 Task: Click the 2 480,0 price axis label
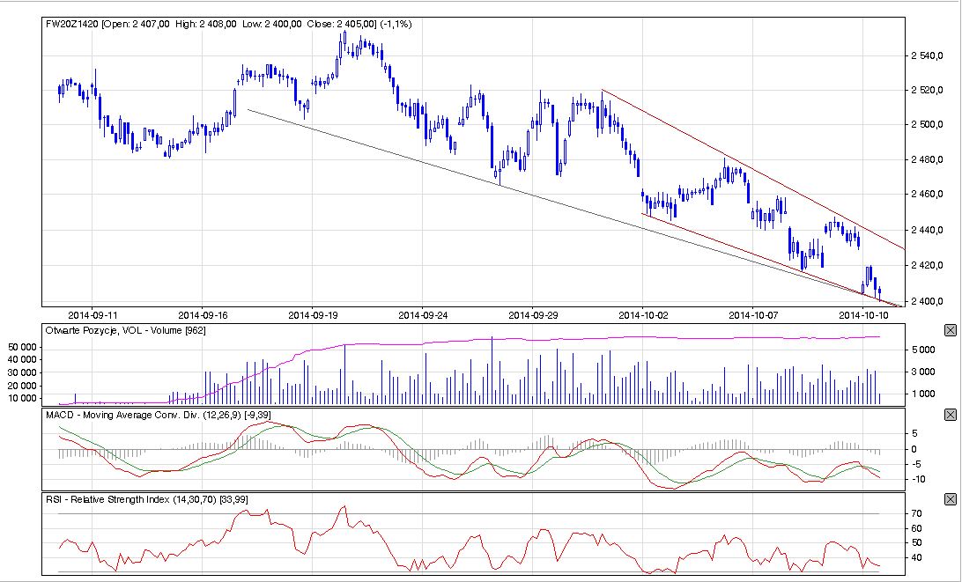tap(929, 159)
